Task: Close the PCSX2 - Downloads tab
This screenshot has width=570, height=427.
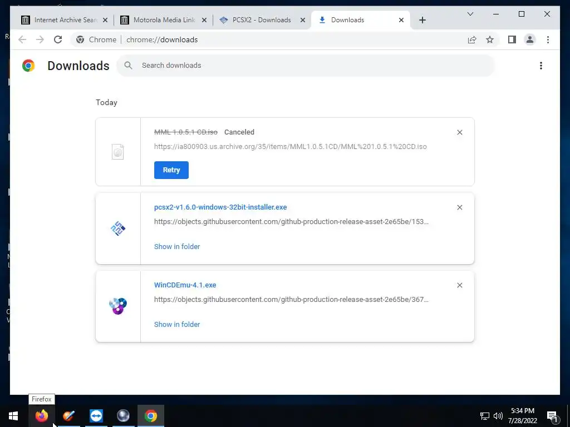Action: (x=302, y=20)
